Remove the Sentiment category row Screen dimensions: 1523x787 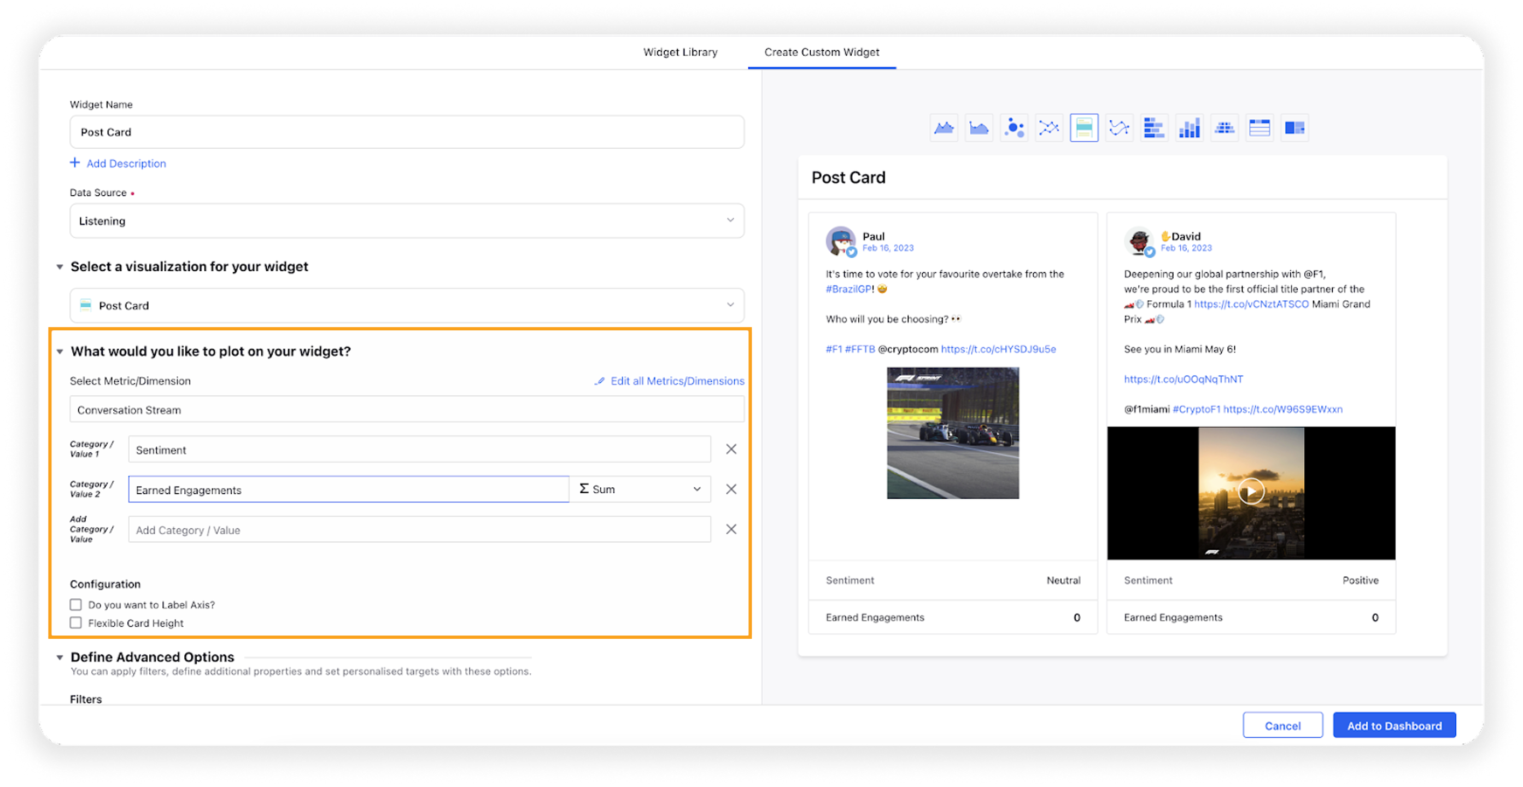pos(731,450)
